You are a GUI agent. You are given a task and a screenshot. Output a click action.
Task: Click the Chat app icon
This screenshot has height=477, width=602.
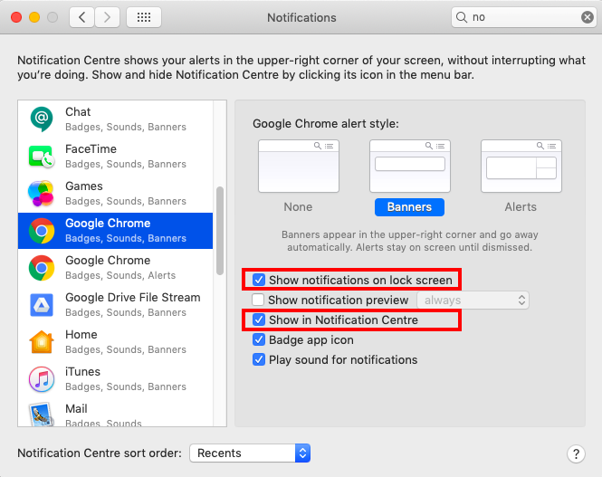tap(42, 119)
